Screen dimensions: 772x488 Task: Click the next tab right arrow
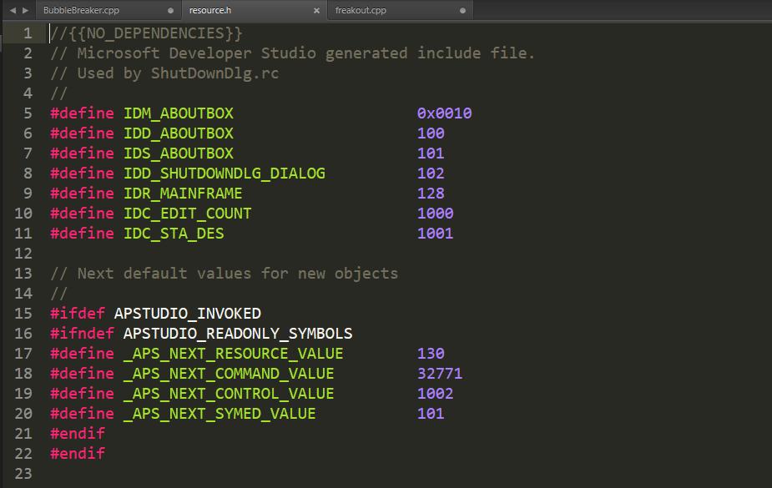point(25,10)
